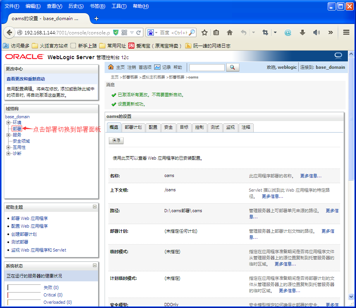This screenshot has width=356, height=308.
Task: Click the QR code icon in address bar
Action: coord(124,32)
